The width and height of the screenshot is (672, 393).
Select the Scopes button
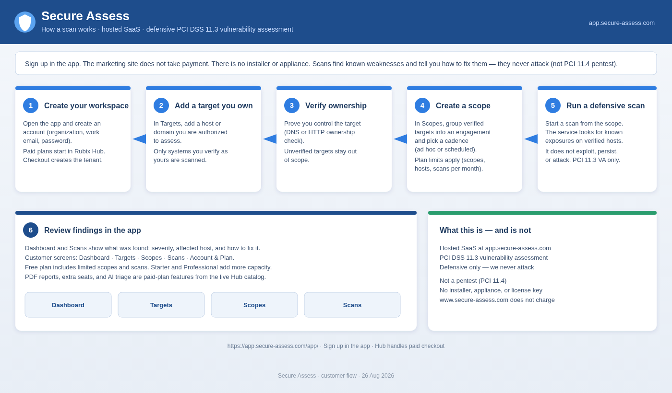coord(254,305)
